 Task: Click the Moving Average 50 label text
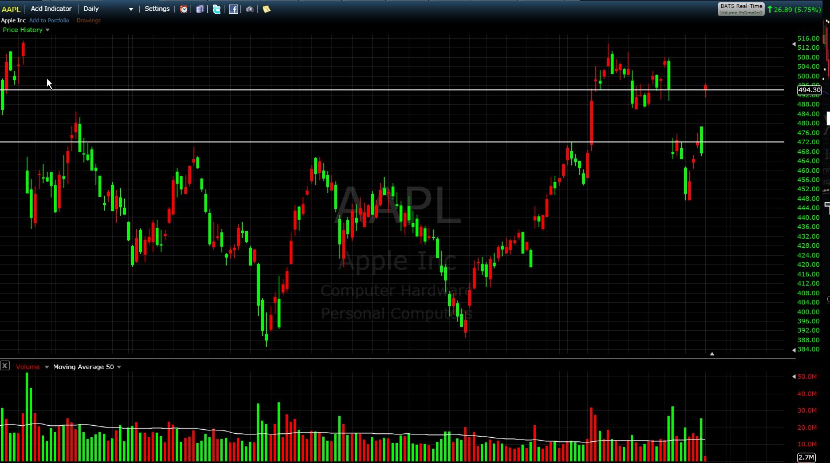84,367
